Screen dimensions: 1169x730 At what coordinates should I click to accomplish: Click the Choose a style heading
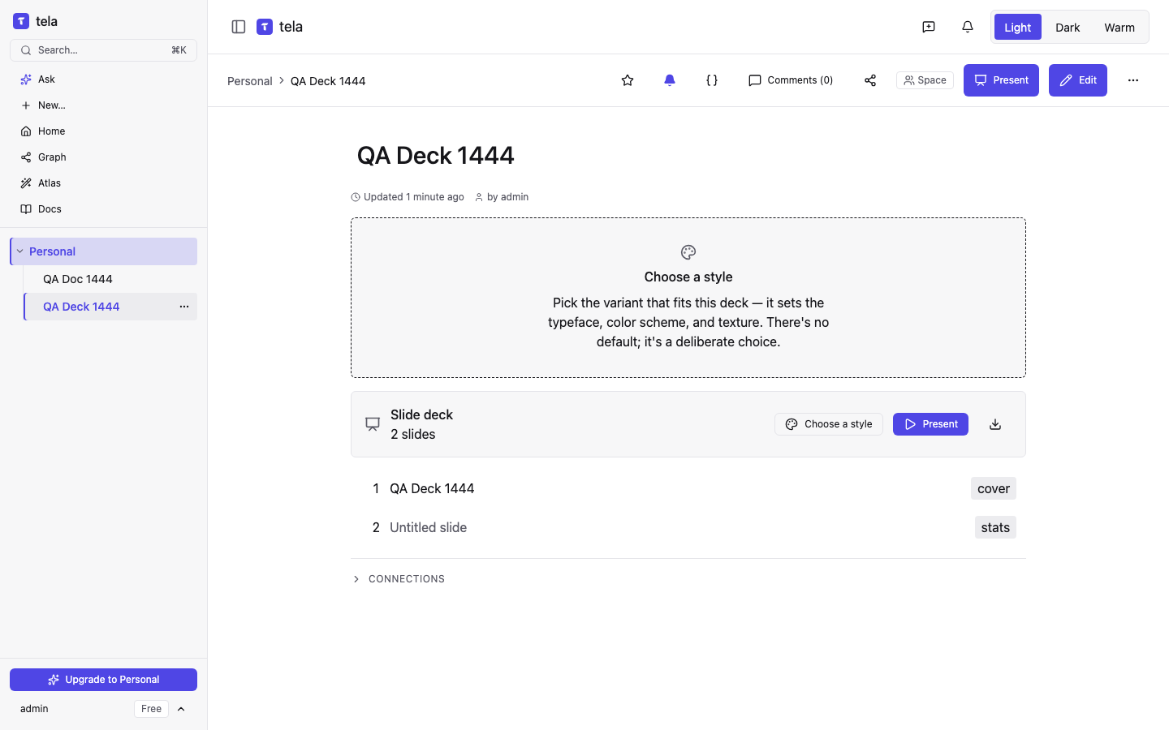688,277
